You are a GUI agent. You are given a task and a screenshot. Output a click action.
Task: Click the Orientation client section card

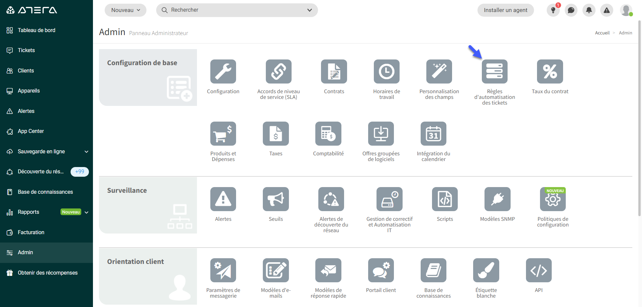148,276
